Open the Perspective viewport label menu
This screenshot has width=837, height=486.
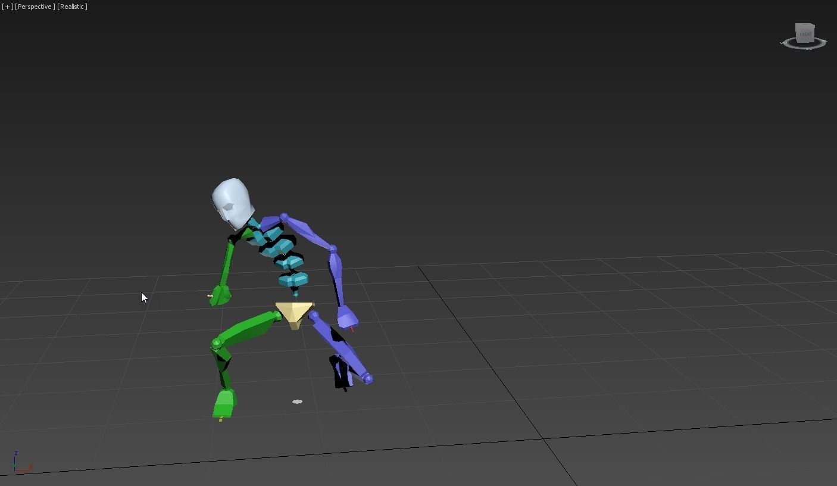pyautogui.click(x=35, y=7)
